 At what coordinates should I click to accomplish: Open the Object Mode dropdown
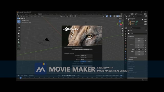point(25,16)
